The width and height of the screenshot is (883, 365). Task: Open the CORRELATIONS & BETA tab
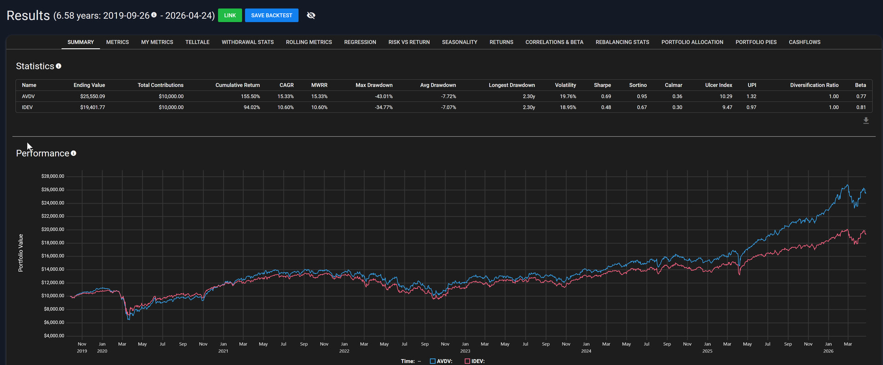click(554, 42)
